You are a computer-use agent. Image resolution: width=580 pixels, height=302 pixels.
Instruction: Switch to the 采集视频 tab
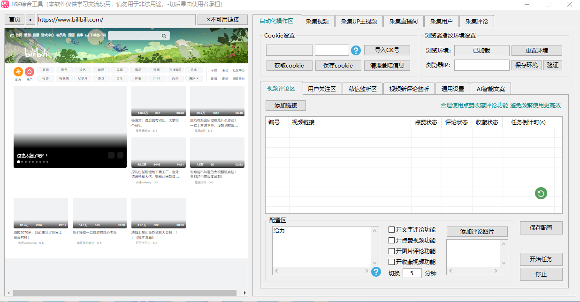click(317, 21)
